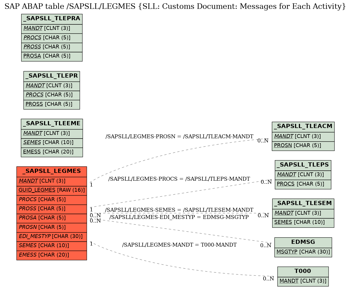The height and width of the screenshot is (289, 351).
Task: Click 0..N cardinality near EDMSG
Action: 266,245
